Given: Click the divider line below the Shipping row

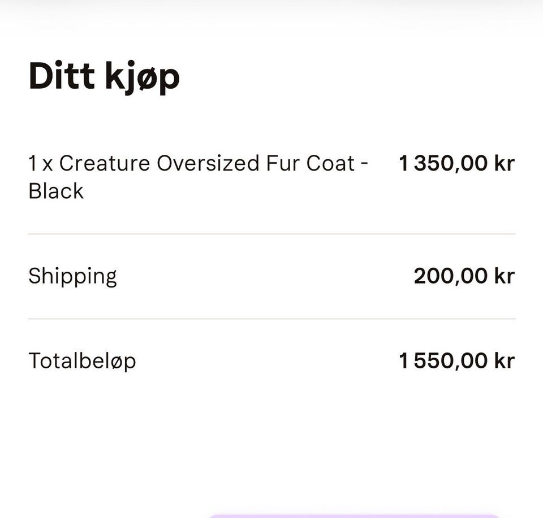Looking at the screenshot, I should 271,319.
